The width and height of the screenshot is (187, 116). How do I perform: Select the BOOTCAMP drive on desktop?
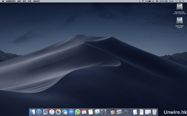click(179, 21)
